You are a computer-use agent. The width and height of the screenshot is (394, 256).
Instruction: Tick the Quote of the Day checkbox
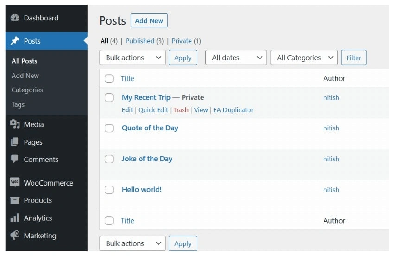(x=109, y=128)
